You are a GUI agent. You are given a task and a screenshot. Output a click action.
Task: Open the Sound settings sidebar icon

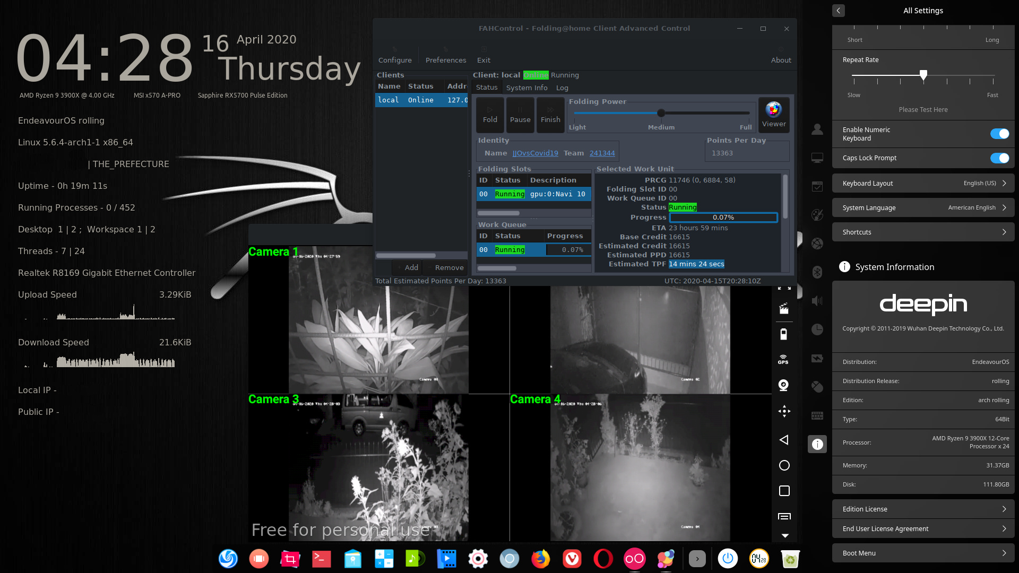(817, 301)
